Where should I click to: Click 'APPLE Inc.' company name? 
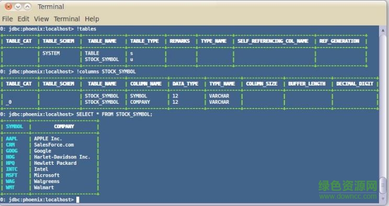[48, 139]
